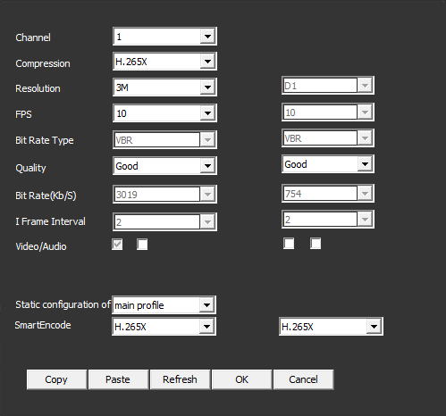The image size is (446, 416).
Task: Click the SmartEncode label
Action: click(x=43, y=325)
